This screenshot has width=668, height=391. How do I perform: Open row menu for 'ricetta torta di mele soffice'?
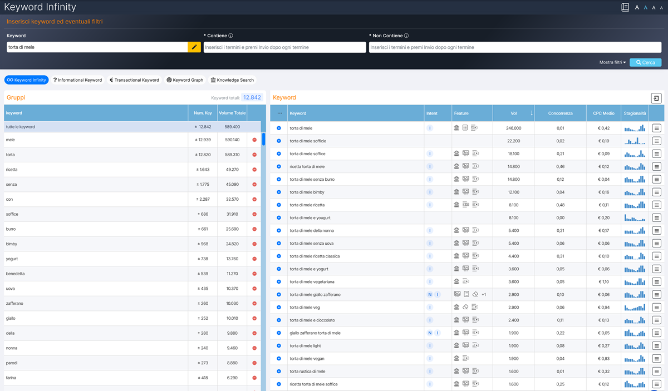click(x=657, y=384)
